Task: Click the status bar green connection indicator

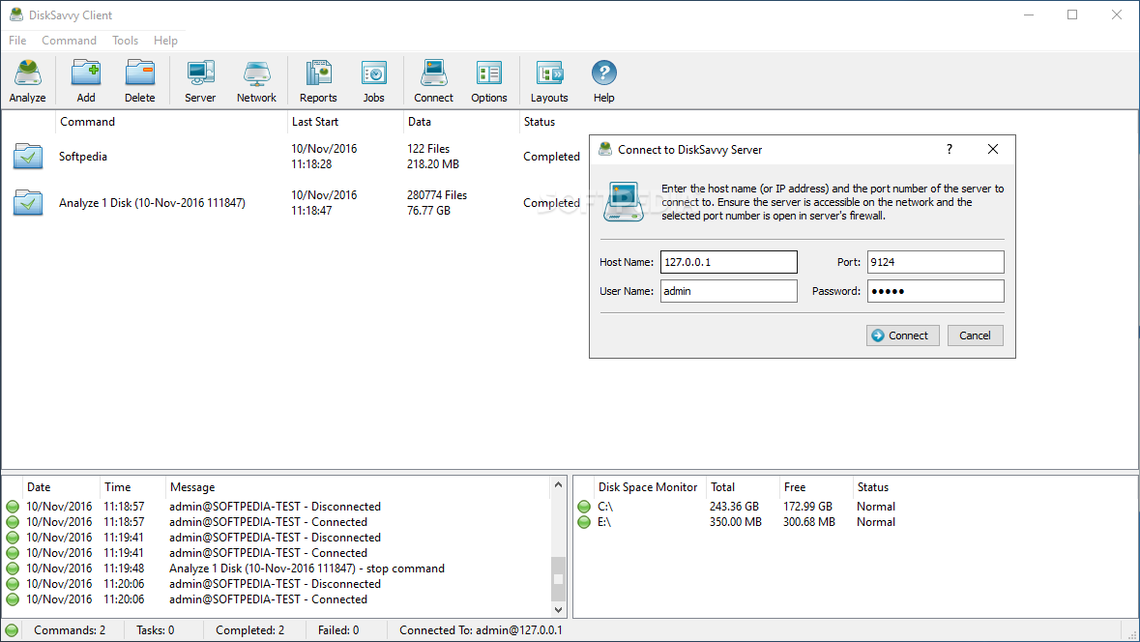Action: [12, 630]
